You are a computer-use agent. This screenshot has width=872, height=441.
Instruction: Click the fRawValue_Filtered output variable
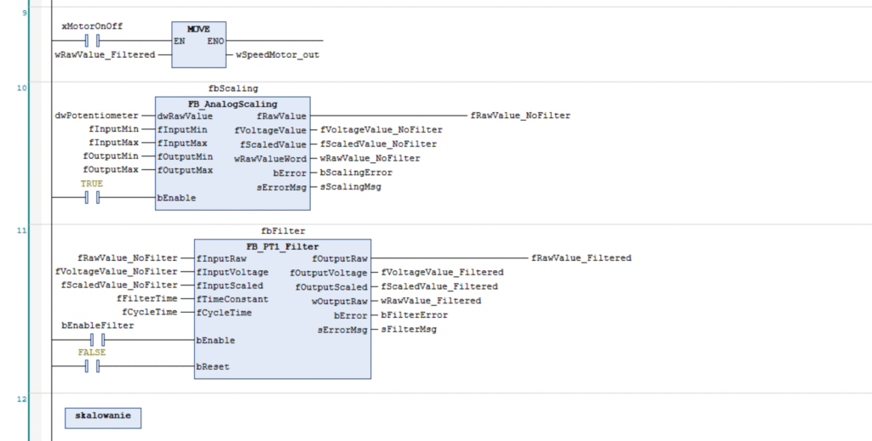581,258
